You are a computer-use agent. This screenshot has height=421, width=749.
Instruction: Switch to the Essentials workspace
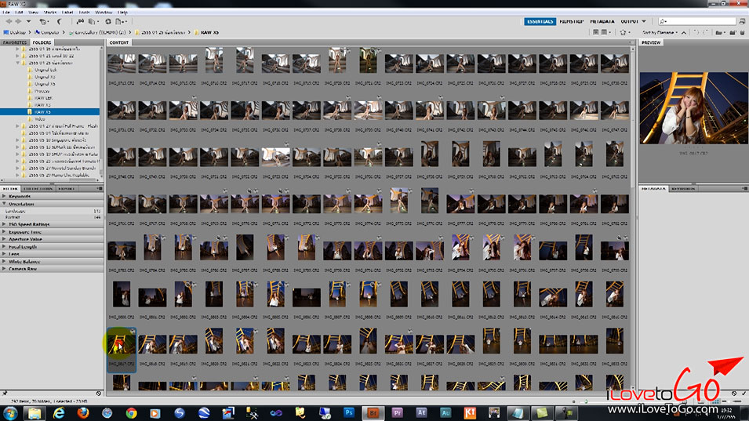(540, 21)
